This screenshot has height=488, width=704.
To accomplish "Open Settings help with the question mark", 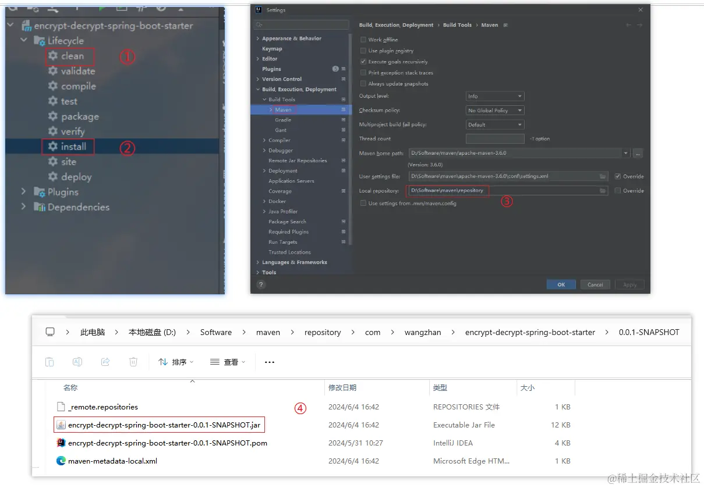I will [x=261, y=284].
